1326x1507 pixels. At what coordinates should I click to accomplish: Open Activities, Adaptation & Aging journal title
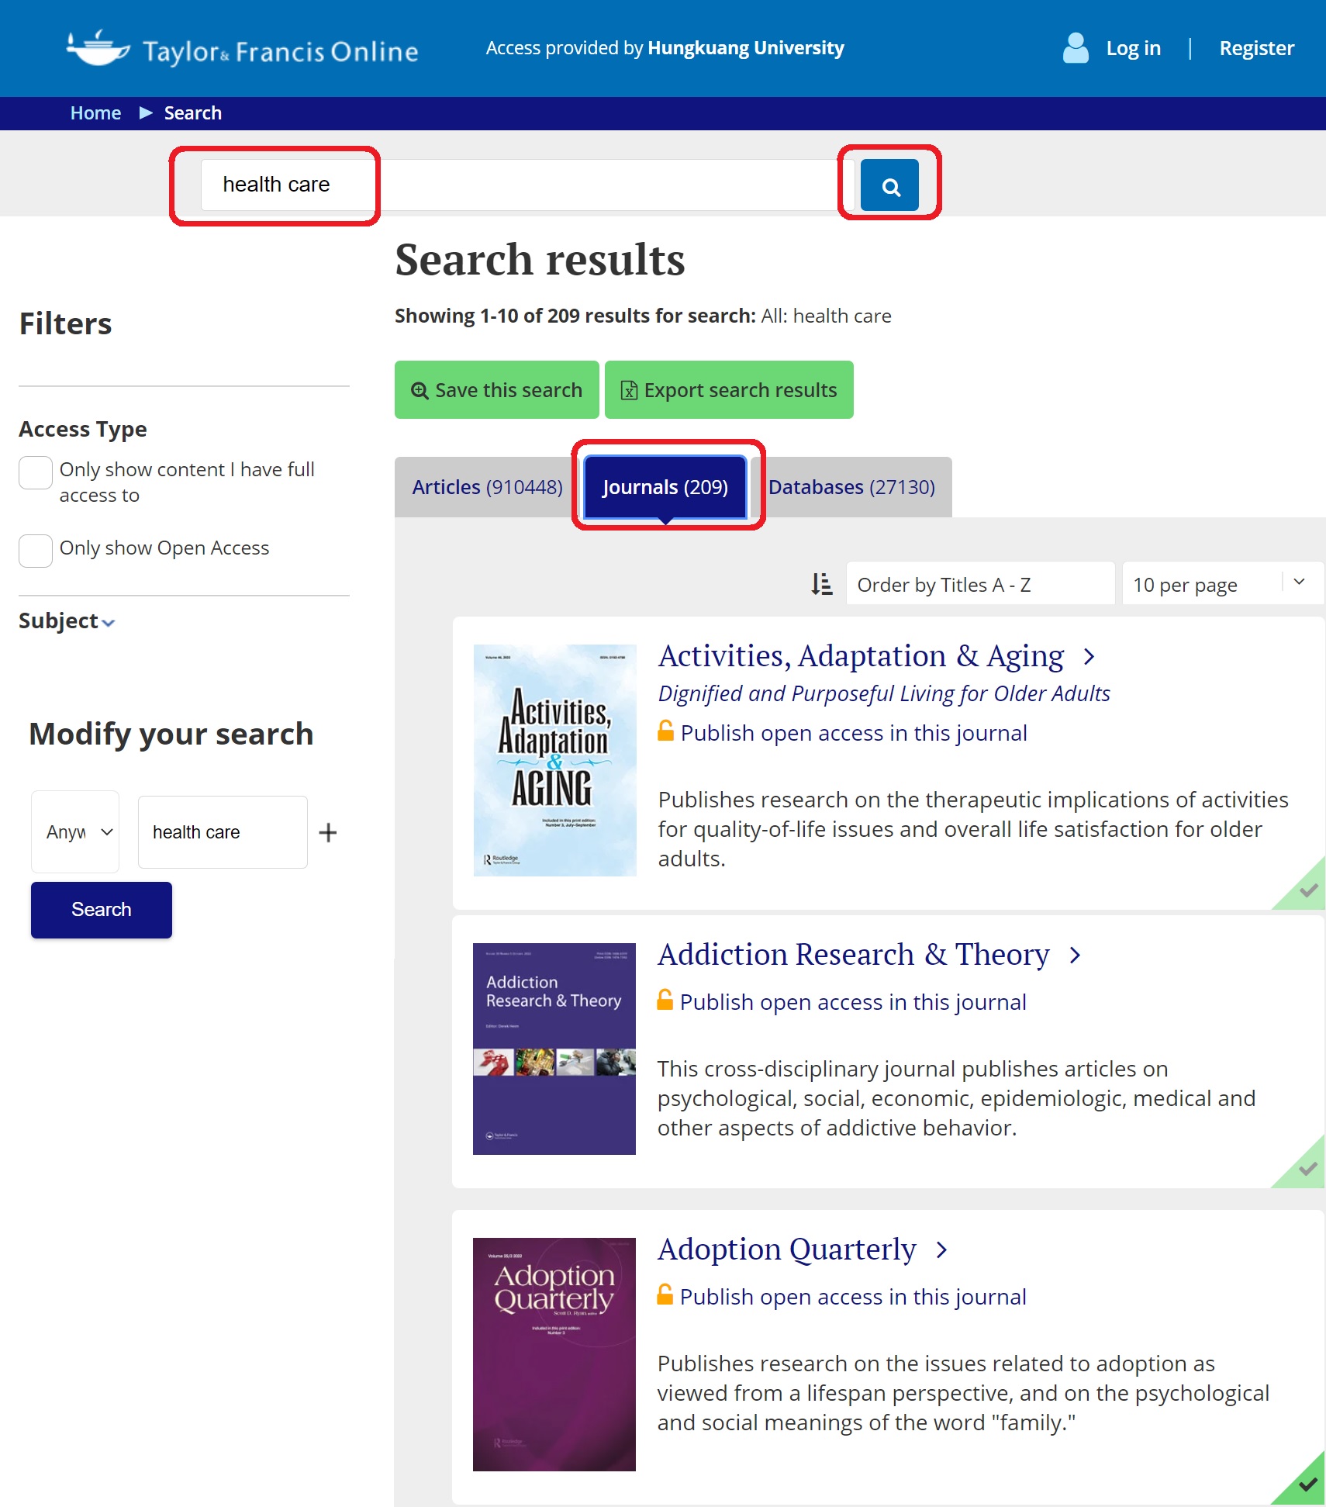[x=861, y=656]
